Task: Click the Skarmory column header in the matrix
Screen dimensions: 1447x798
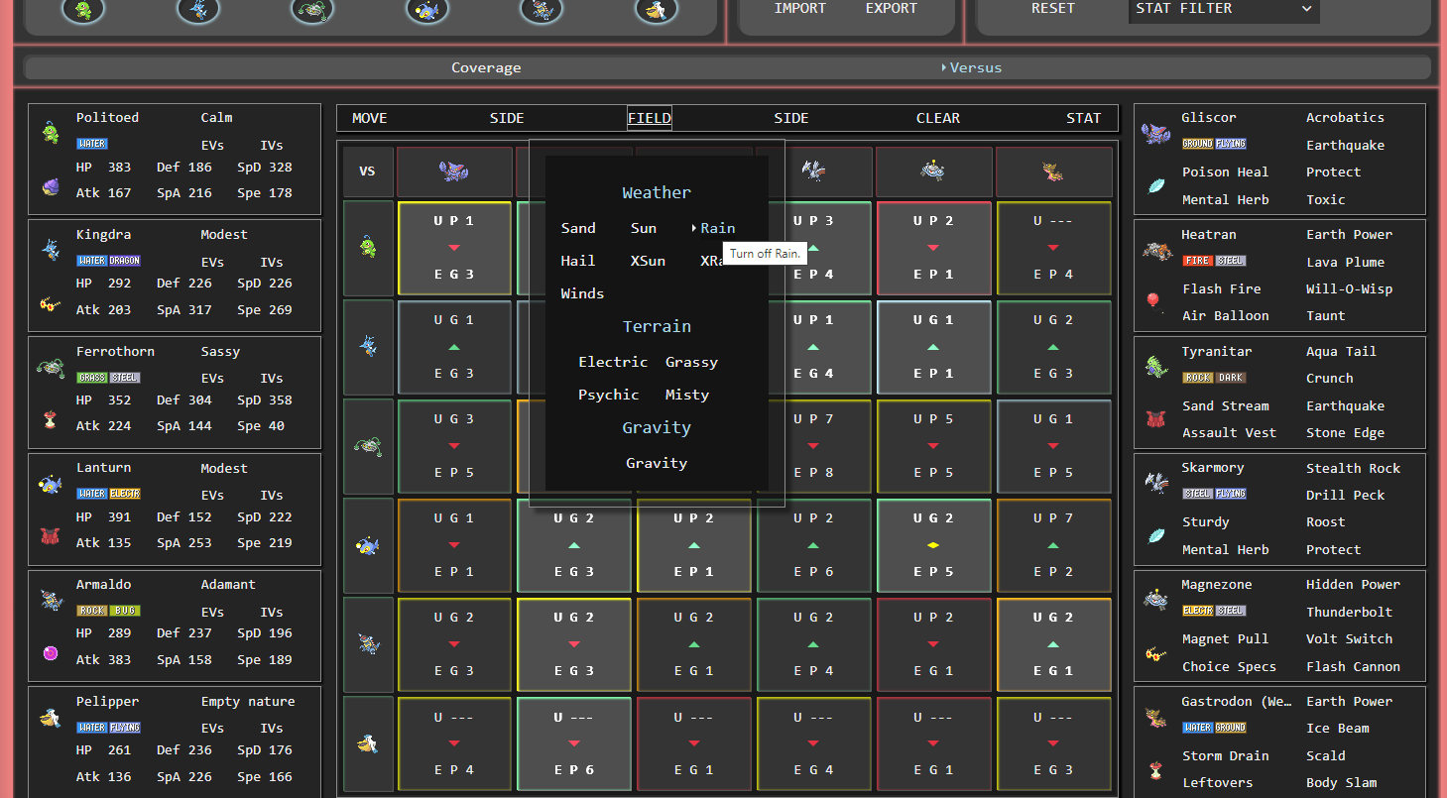Action: point(814,171)
